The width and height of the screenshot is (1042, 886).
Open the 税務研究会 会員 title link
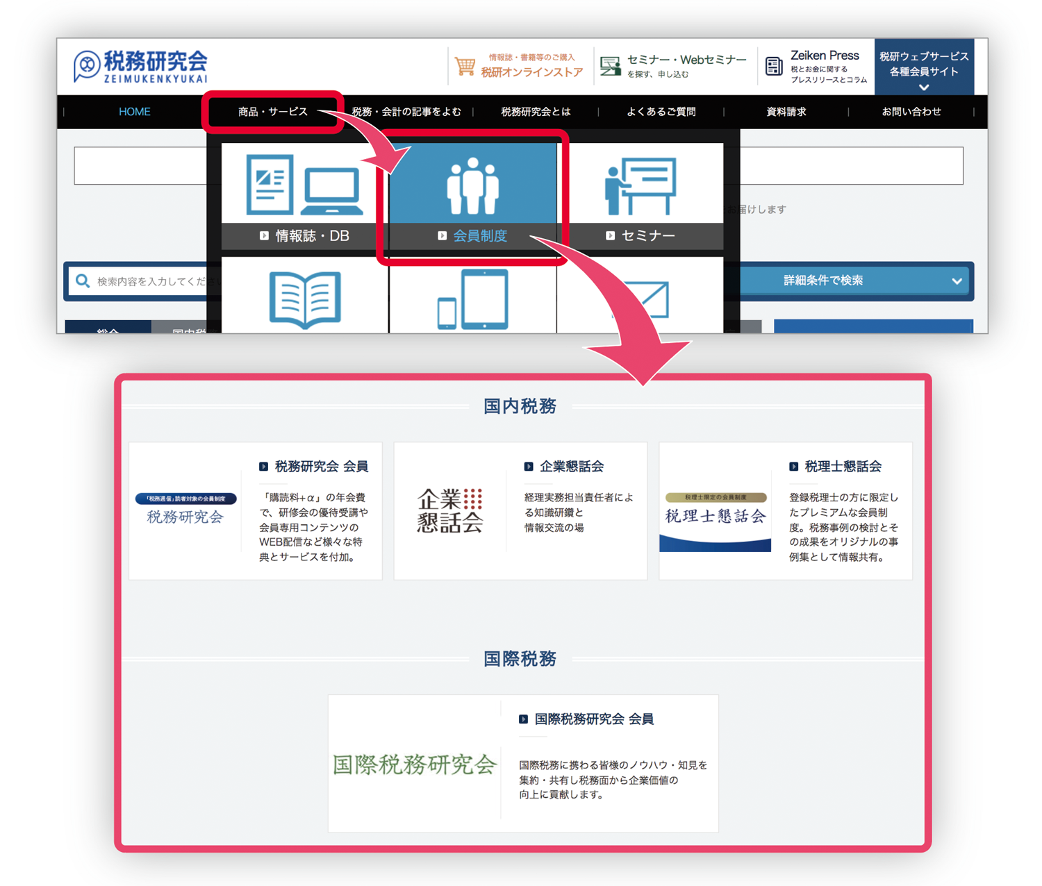point(322,467)
